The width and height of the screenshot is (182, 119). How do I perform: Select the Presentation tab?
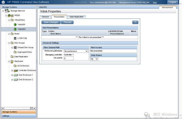[59, 17]
